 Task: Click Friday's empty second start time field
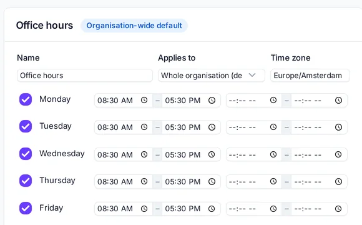(254, 209)
